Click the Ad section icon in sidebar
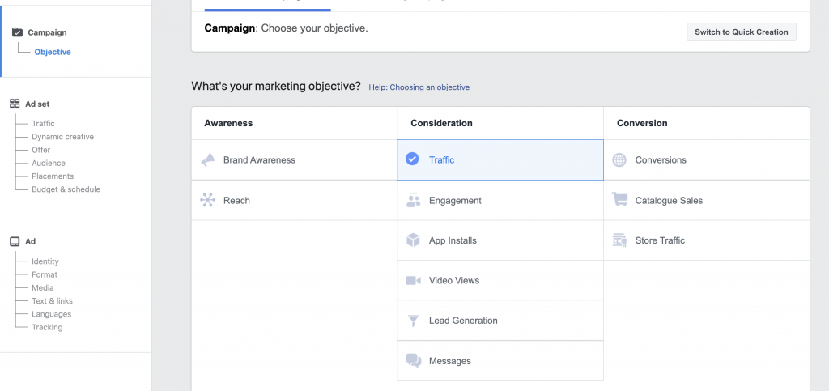Image resolution: width=829 pixels, height=391 pixels. pos(15,241)
